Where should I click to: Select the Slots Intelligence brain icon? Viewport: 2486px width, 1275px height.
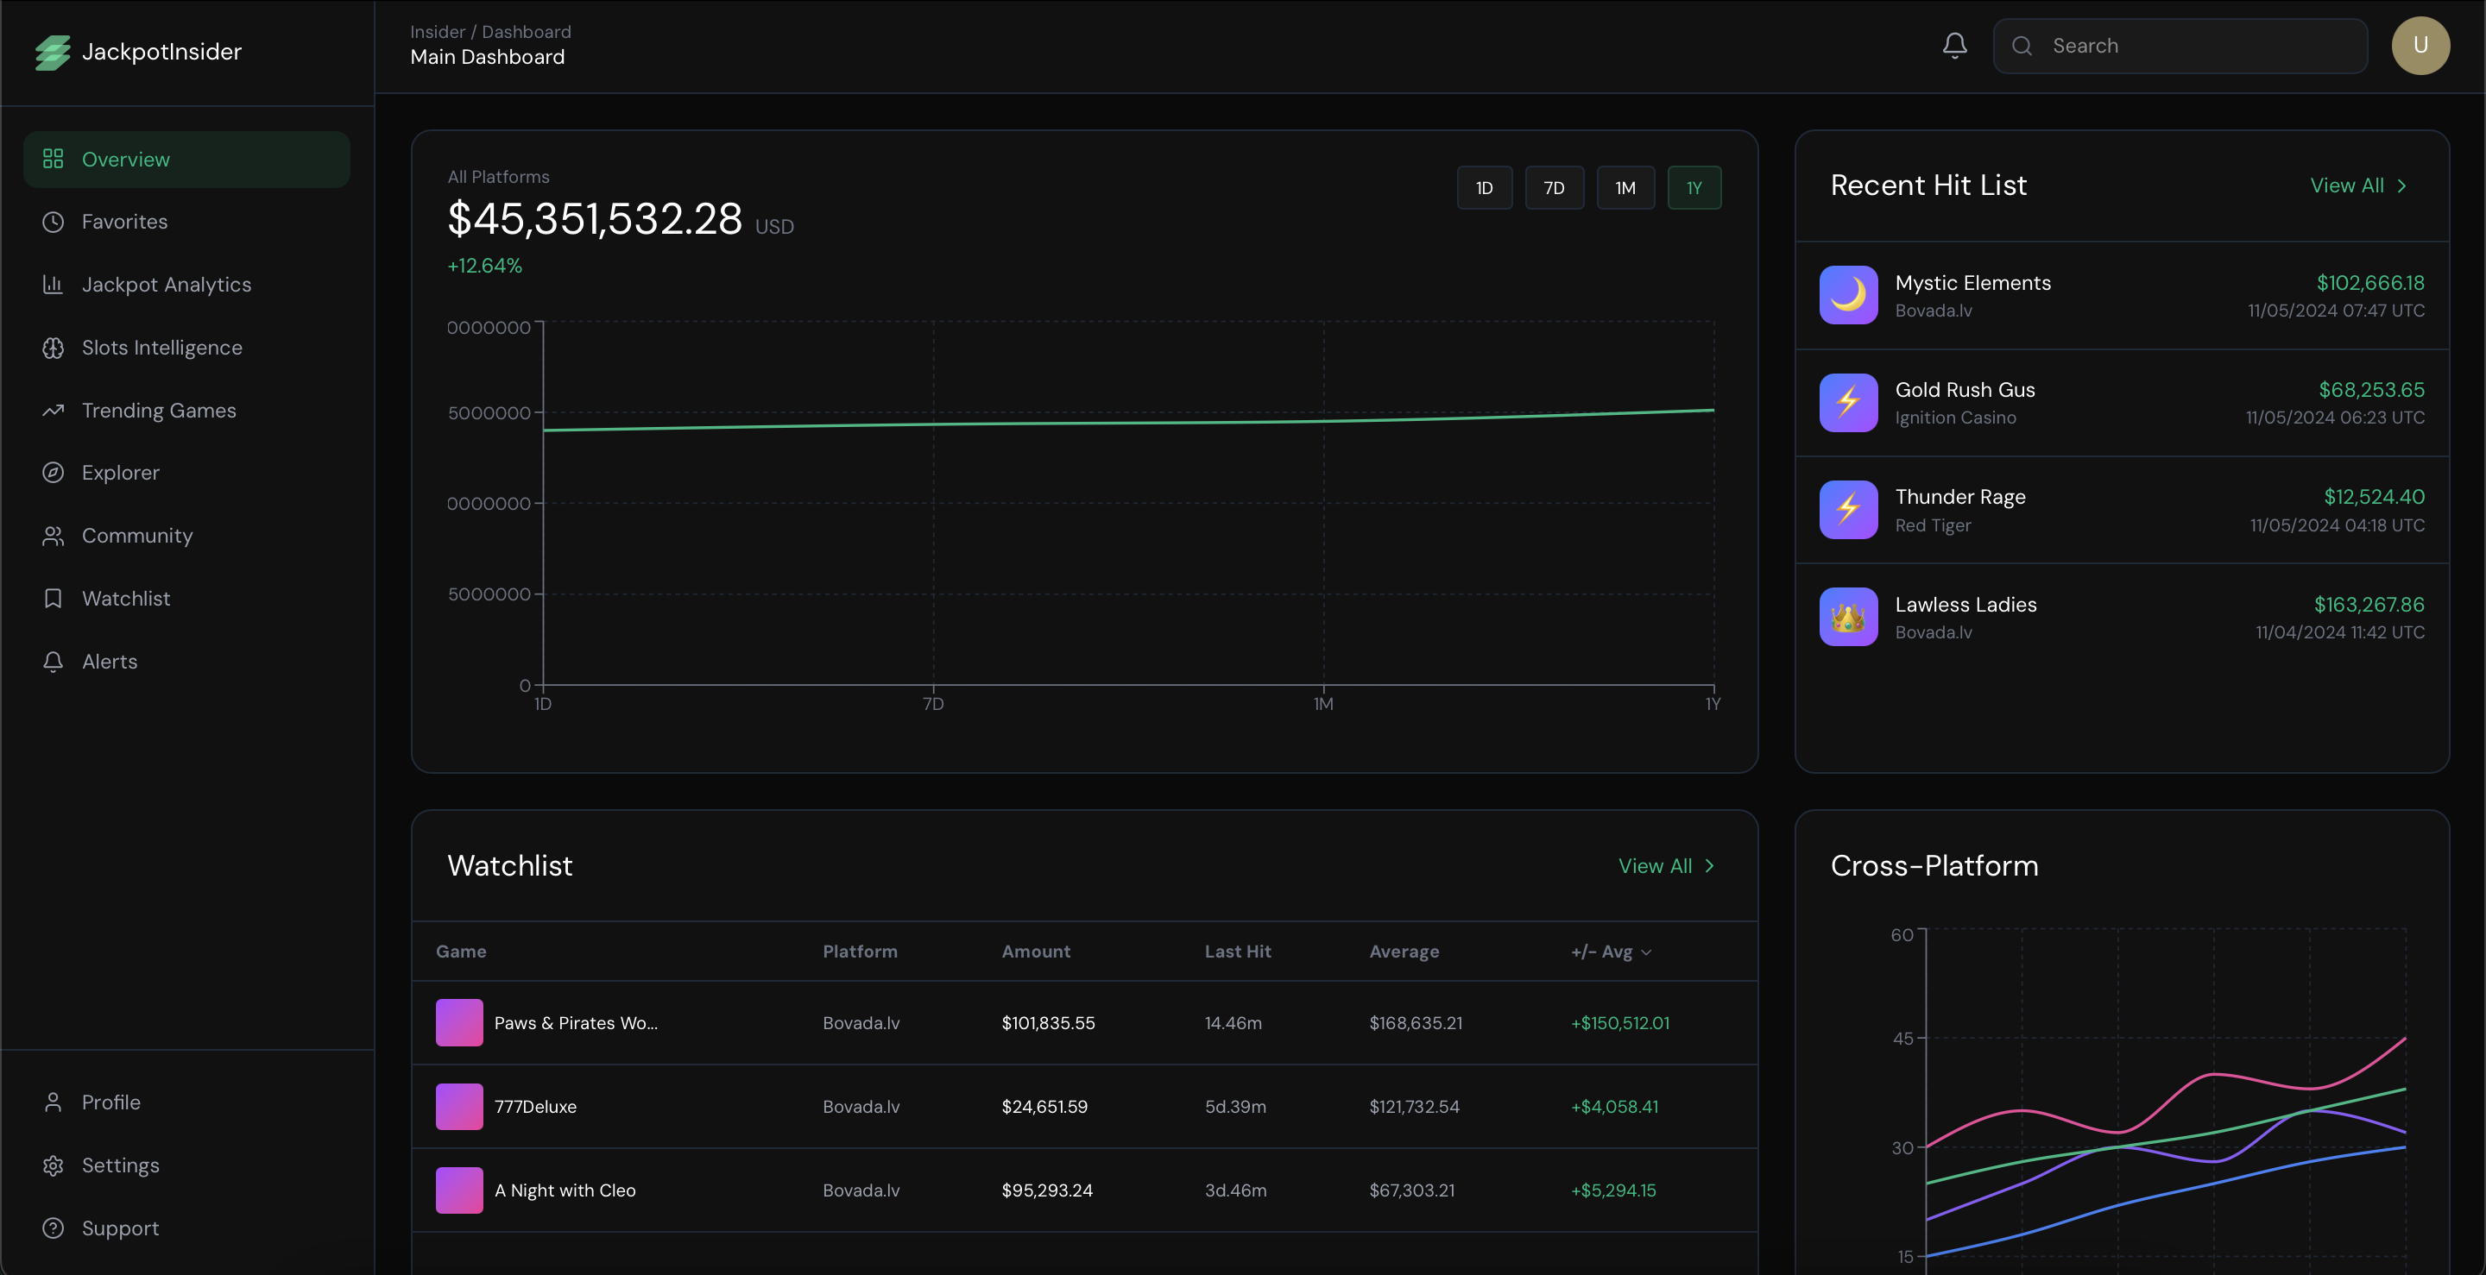(54, 347)
